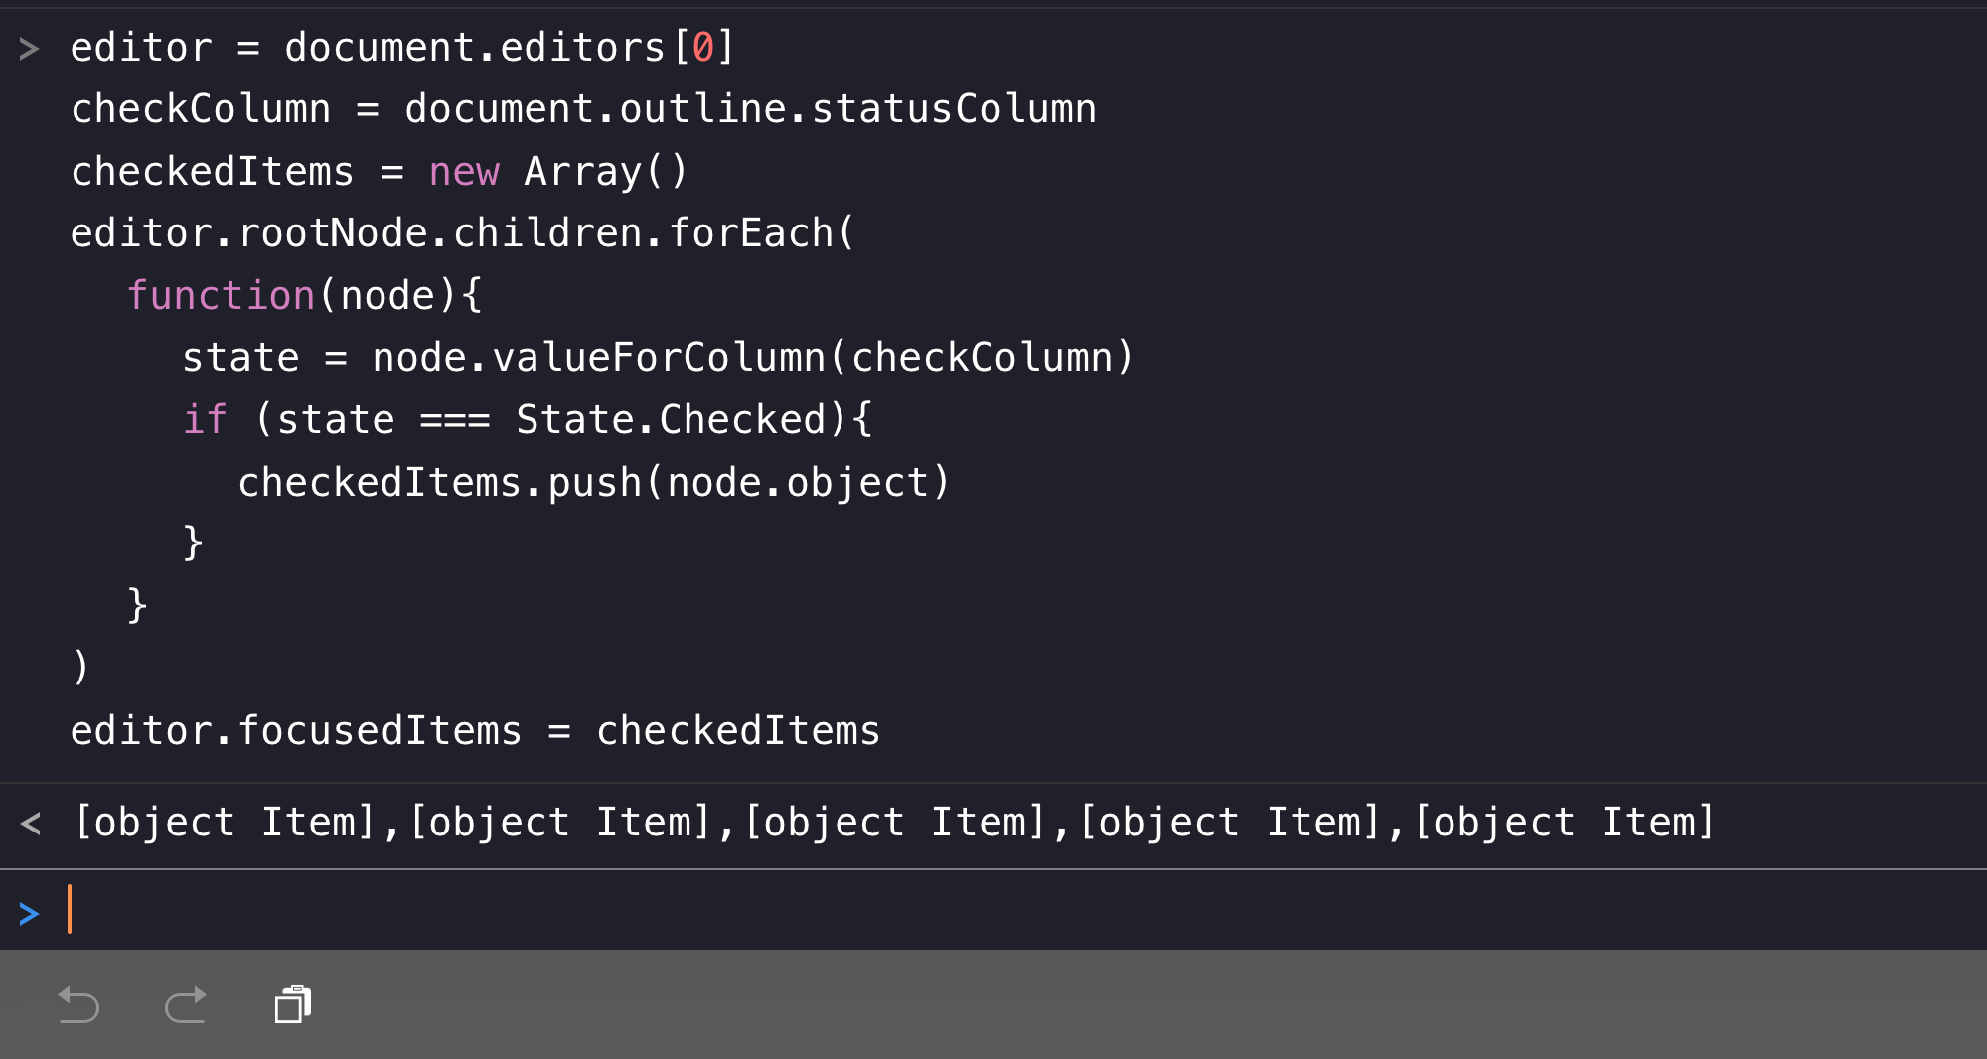Click the node.valueForColumn(checkColumn) call
The width and height of the screenshot is (1987, 1059).
[x=752, y=358]
